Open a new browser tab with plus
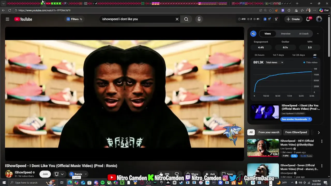331x186 pixels. coord(297,3)
